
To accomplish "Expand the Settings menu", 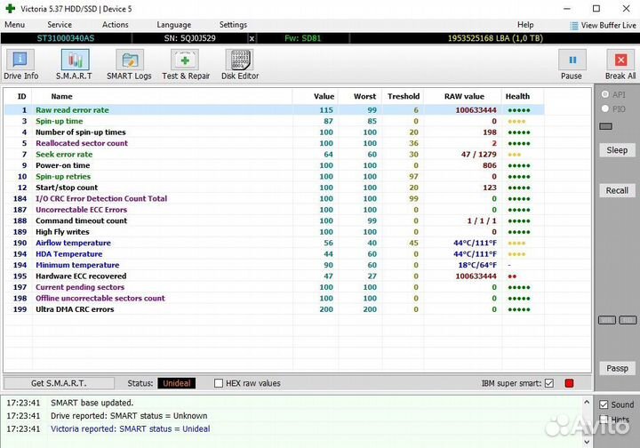I will (233, 25).
